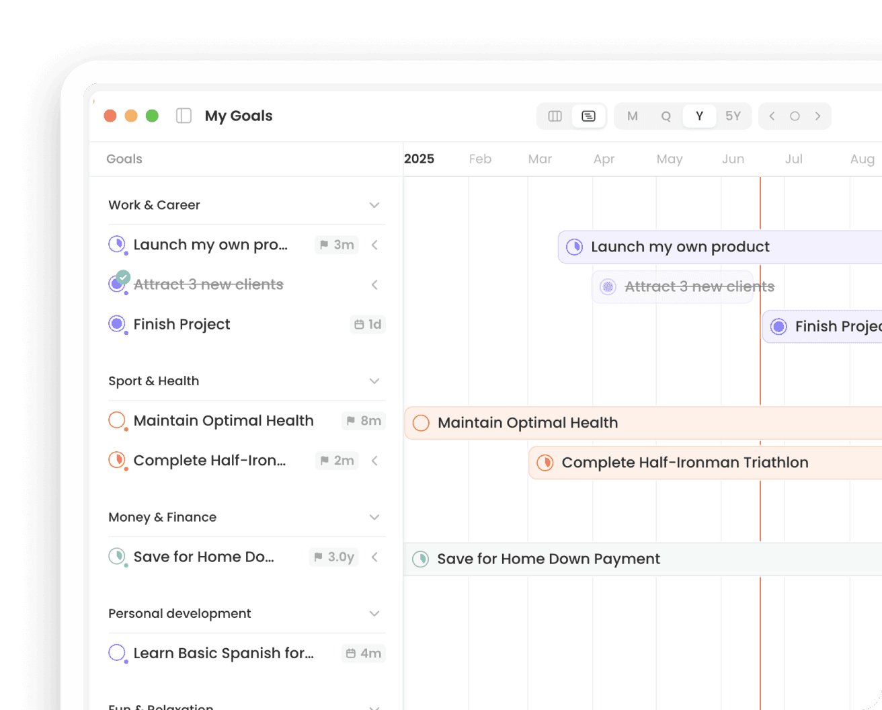
Task: Click the Feb month header
Action: tap(480, 159)
